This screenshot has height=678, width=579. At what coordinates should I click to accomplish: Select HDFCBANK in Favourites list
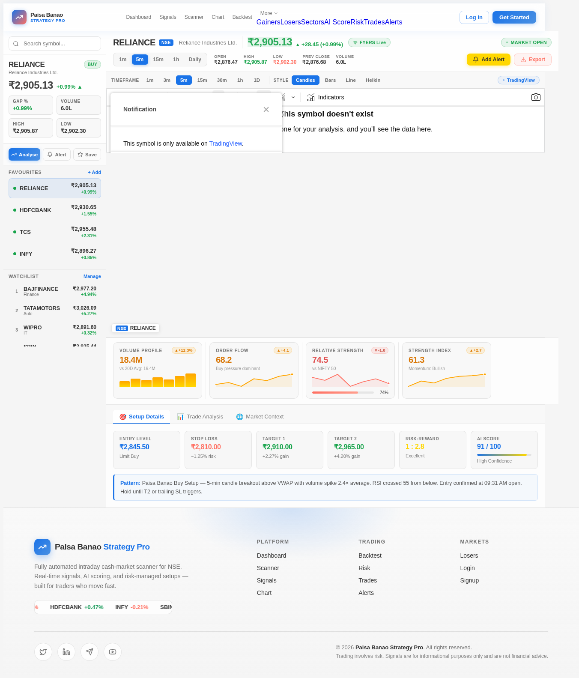point(55,210)
